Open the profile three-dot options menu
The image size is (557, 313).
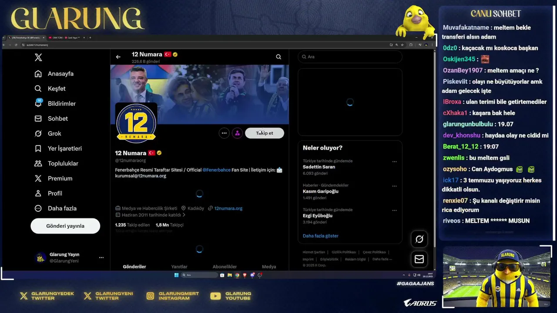224,133
